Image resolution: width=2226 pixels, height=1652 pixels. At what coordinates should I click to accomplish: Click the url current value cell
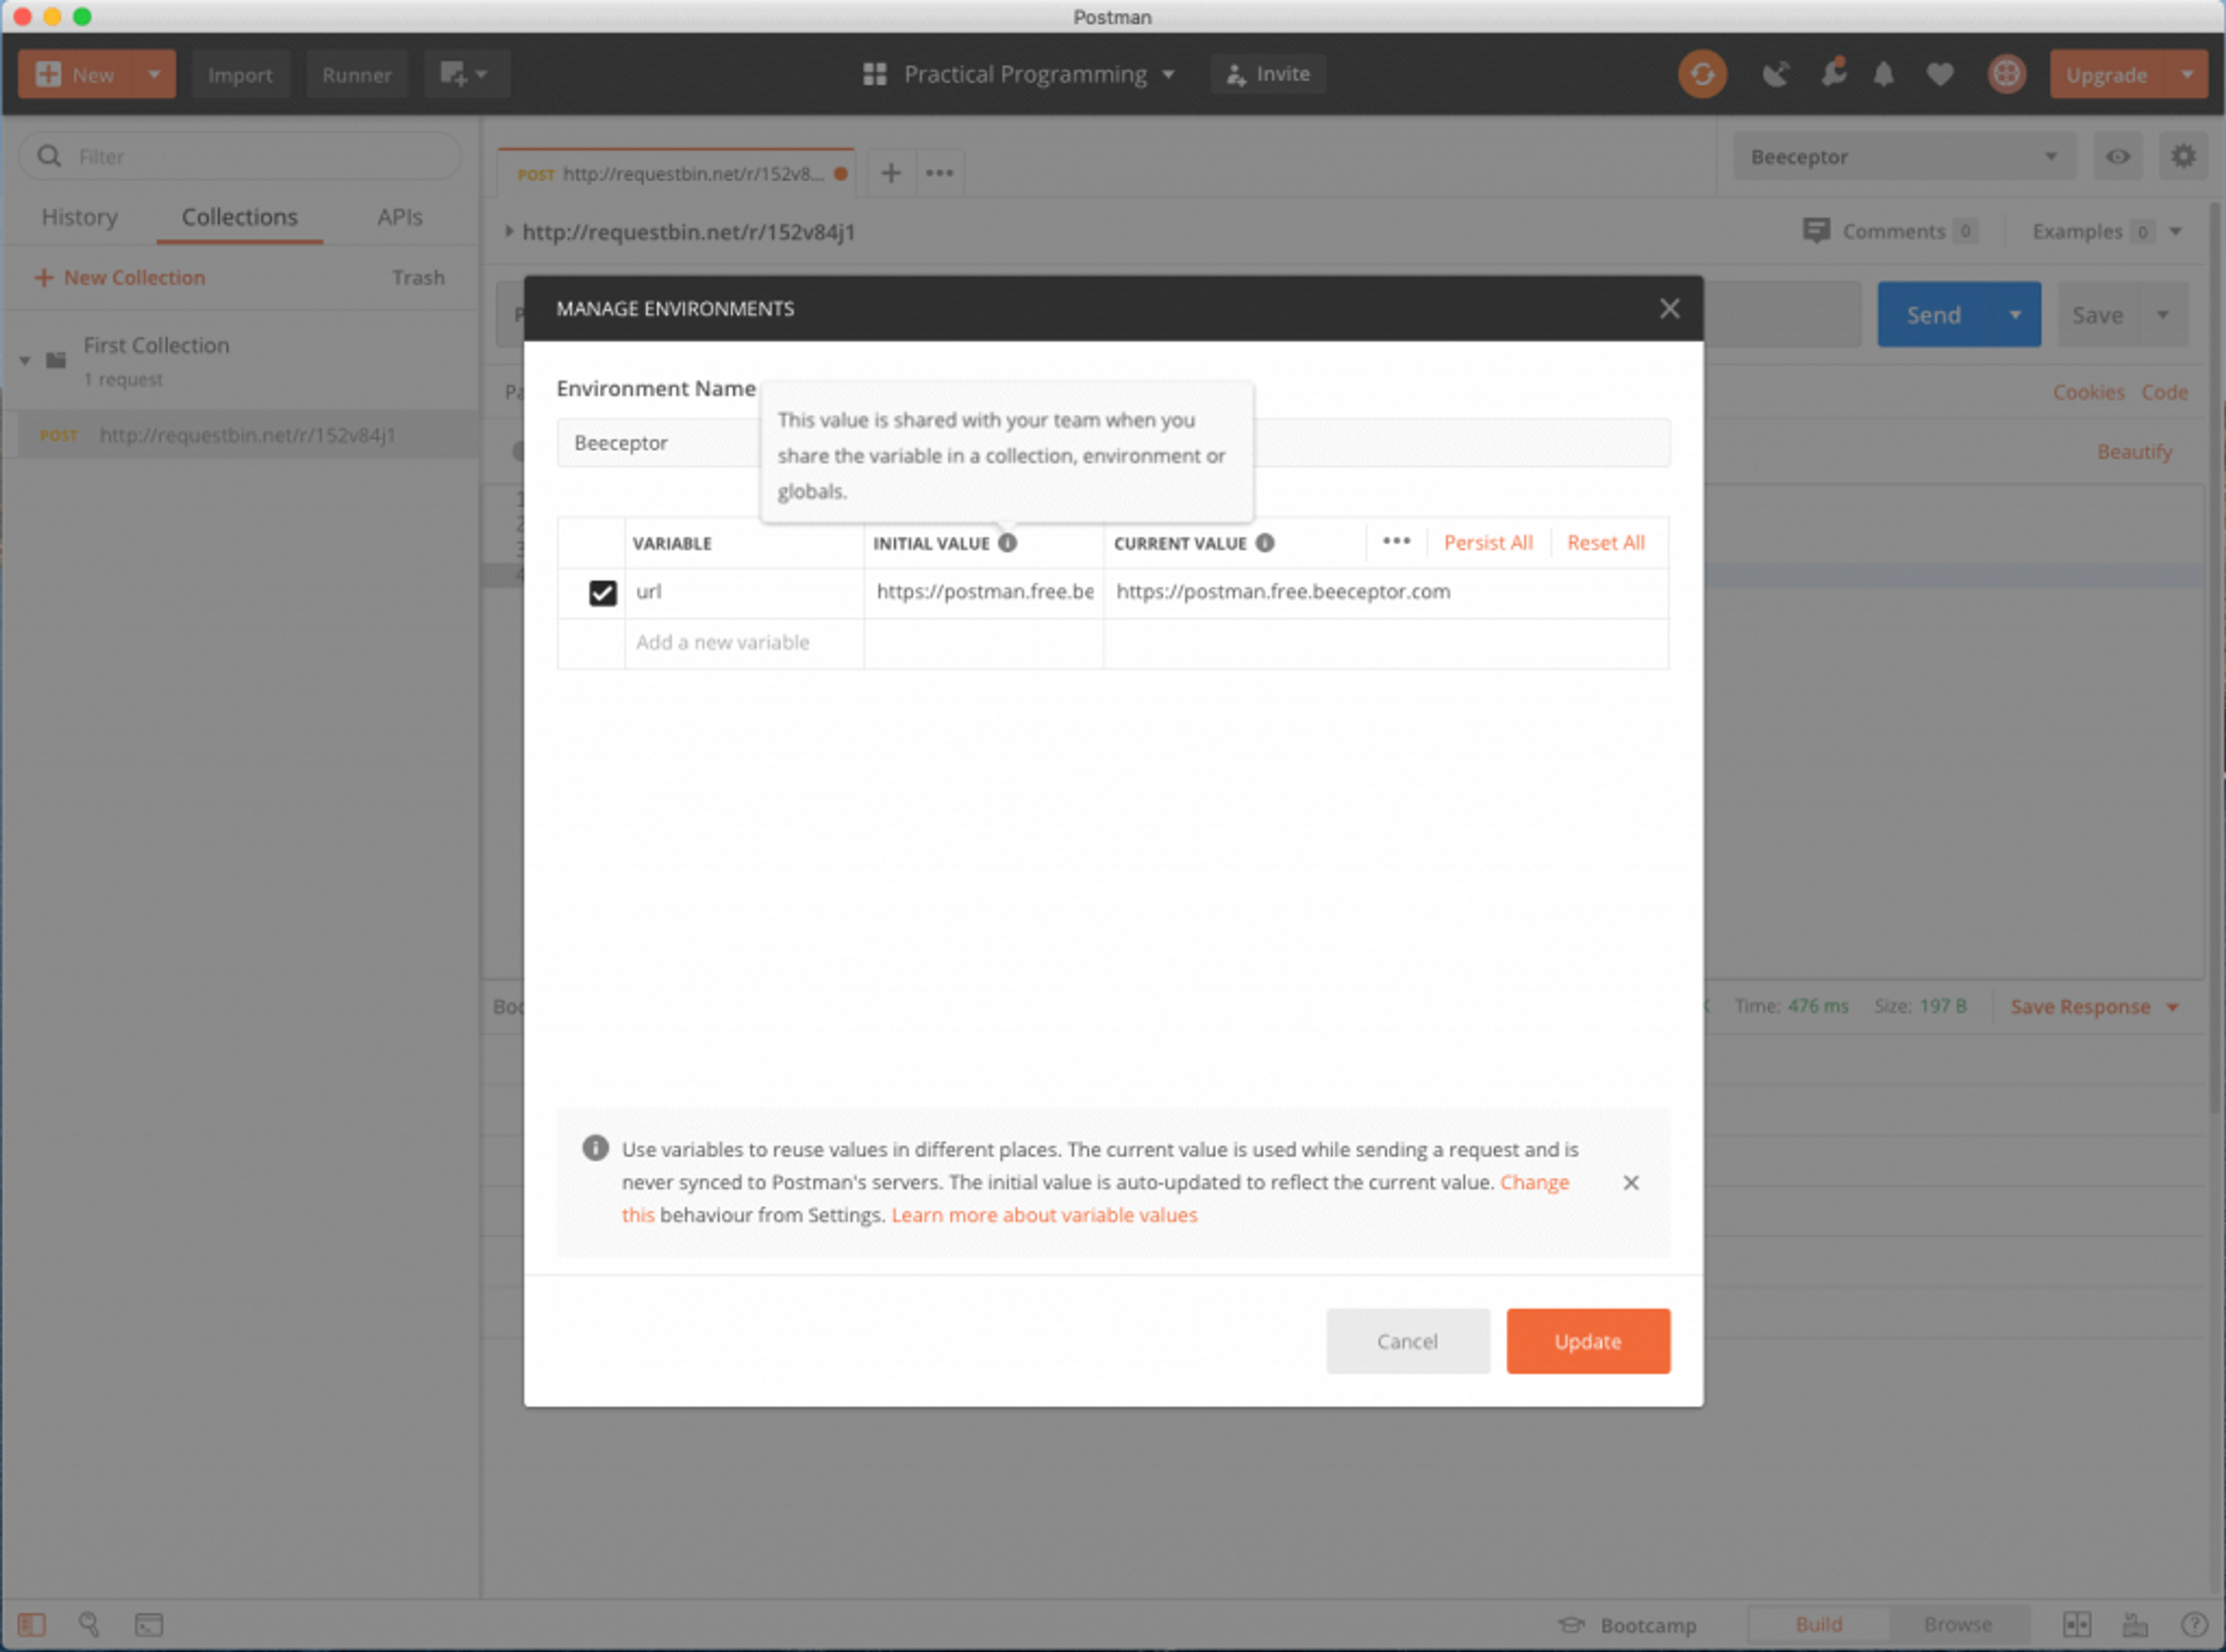click(x=1386, y=592)
